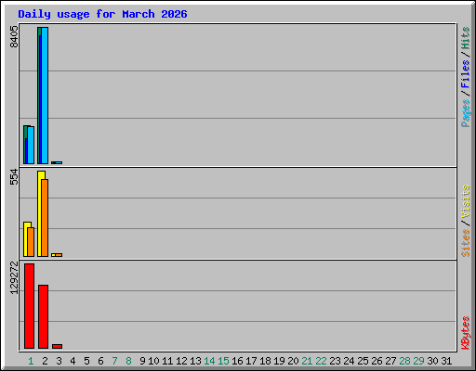Click the Sites legend label
This screenshot has width=476, height=371.
click(465, 243)
